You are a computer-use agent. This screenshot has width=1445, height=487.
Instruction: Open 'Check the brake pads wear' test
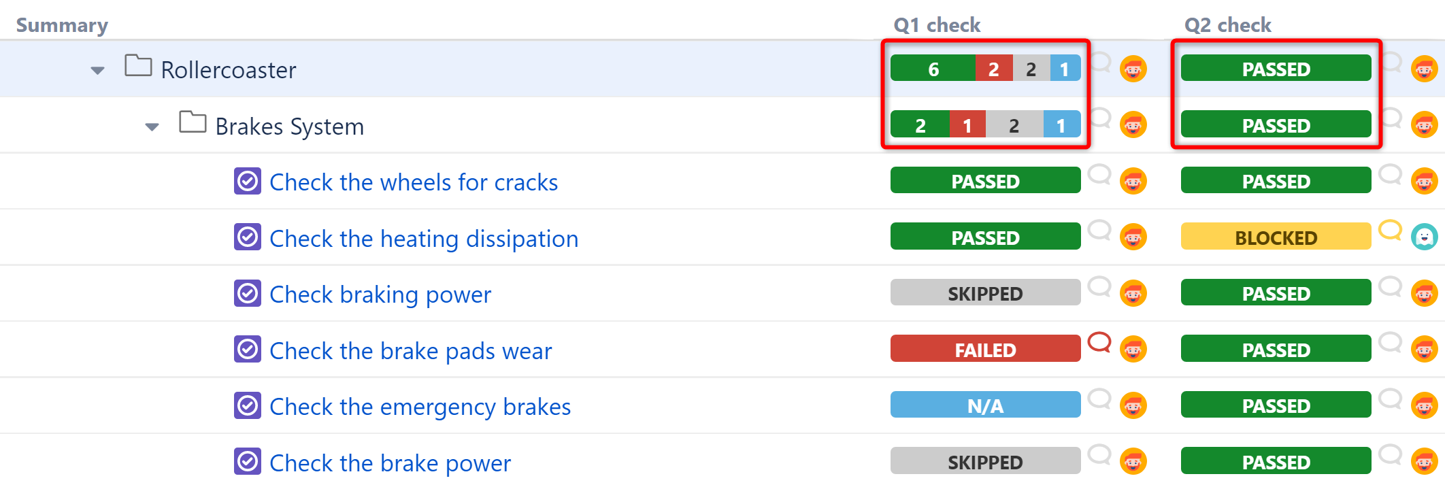(x=410, y=350)
